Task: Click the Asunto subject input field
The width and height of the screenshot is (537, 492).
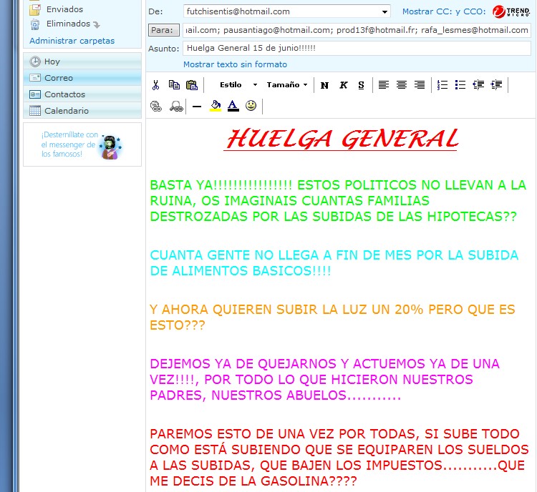Action: pos(357,48)
